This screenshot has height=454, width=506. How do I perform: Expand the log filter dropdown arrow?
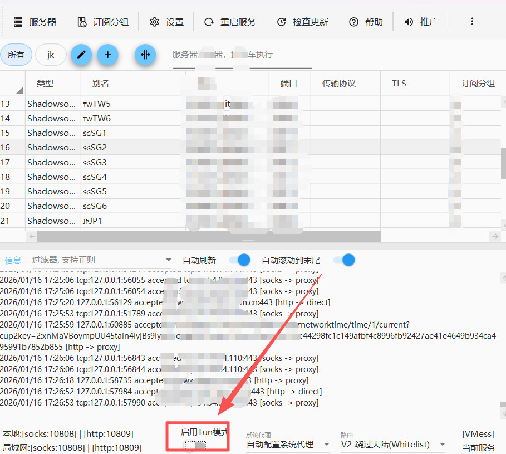click(169, 260)
